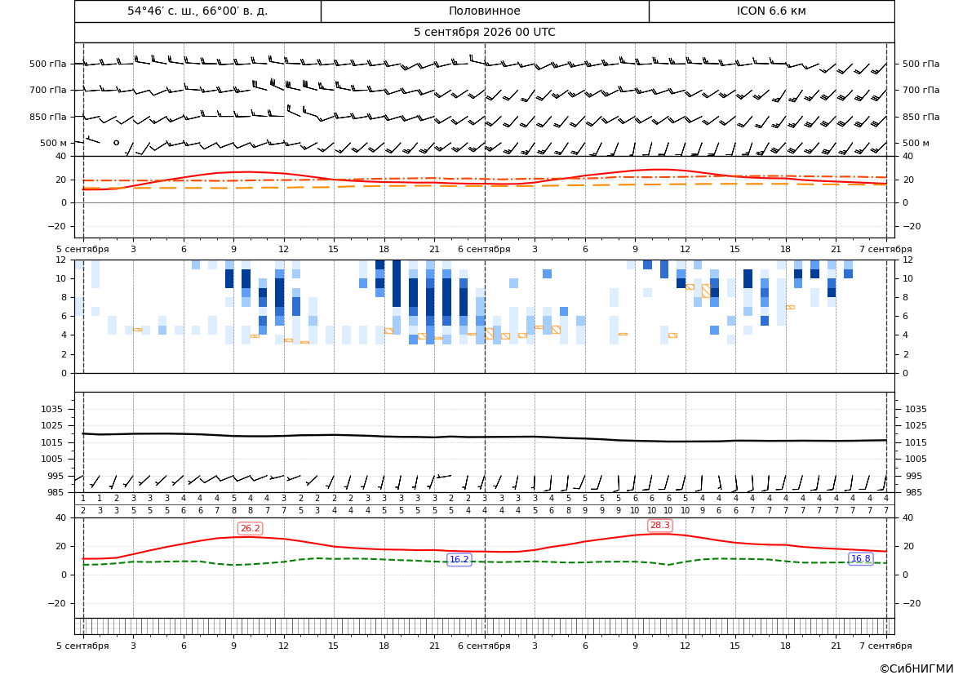The image size is (954, 675).
Task: Click the 1035 pressure tick label on right
Action: point(916,409)
